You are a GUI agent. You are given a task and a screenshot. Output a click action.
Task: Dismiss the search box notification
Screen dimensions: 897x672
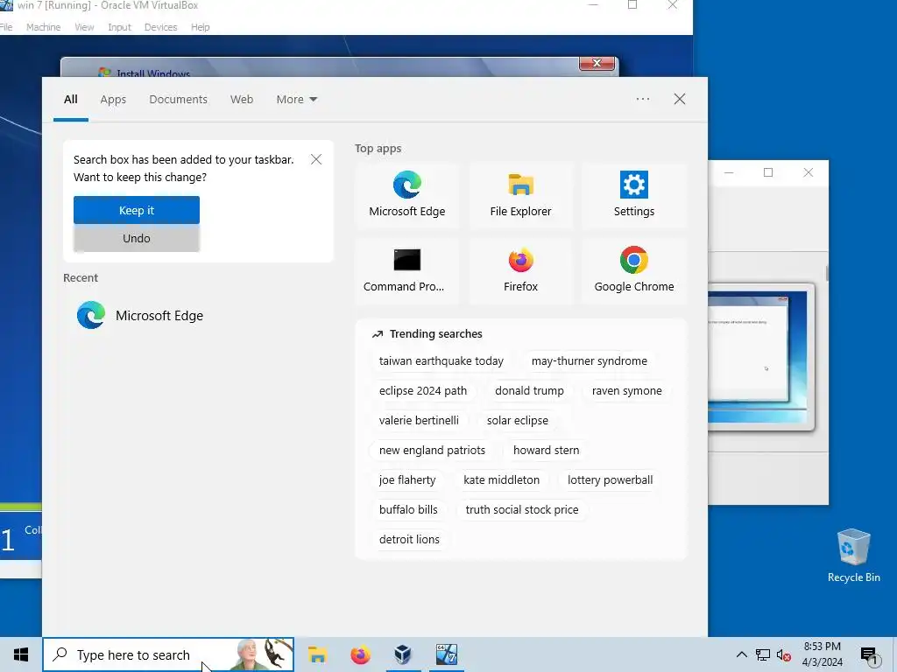[315, 159]
